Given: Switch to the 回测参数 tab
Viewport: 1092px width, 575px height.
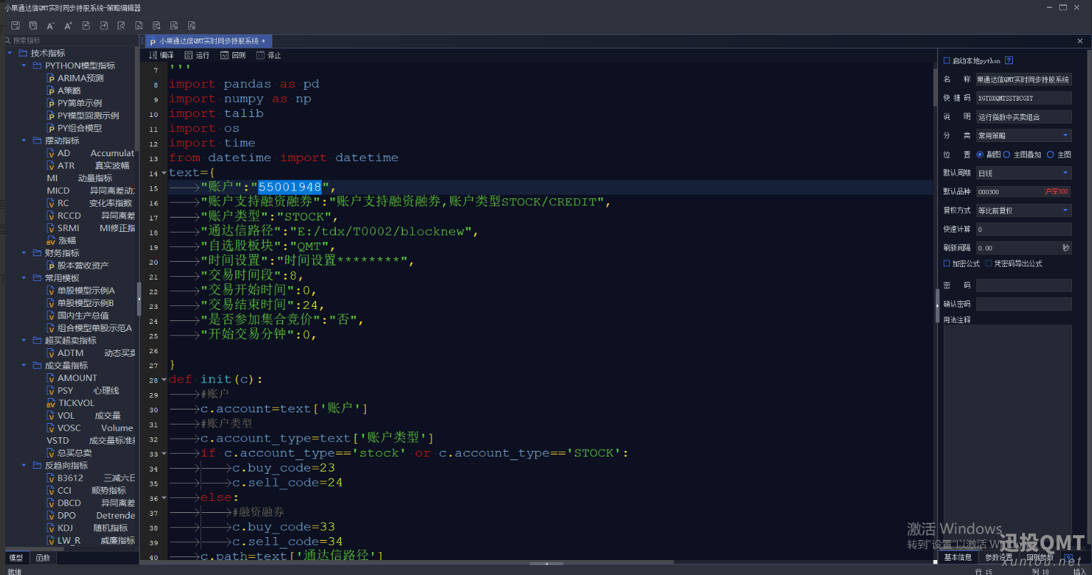Looking at the screenshot, I should click(1040, 557).
